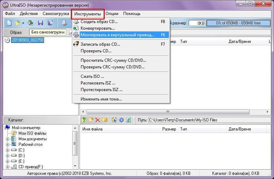Click the Open CD/DVD disc toolbar icon
The width and height of the screenshot is (274, 179).
[x=31, y=23]
